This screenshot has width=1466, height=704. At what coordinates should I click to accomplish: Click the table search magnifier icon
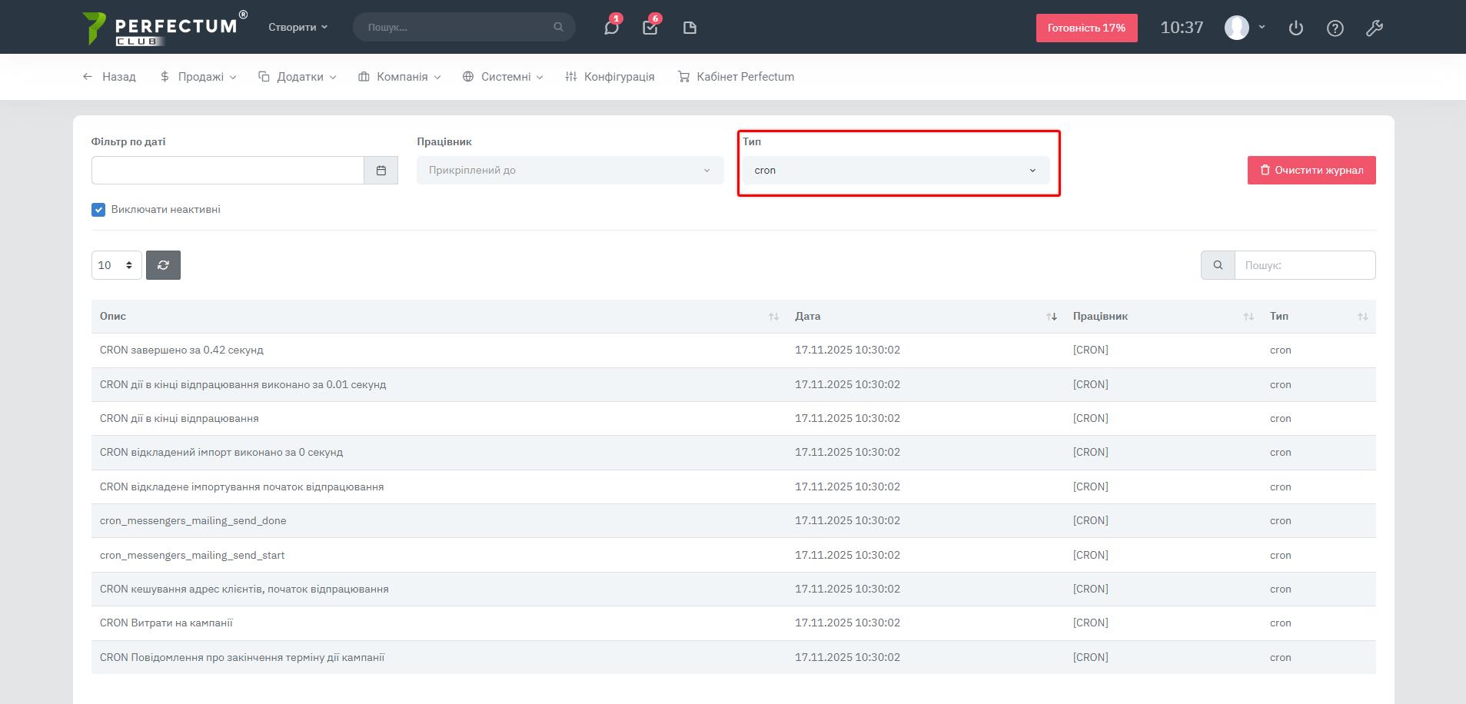click(x=1218, y=265)
